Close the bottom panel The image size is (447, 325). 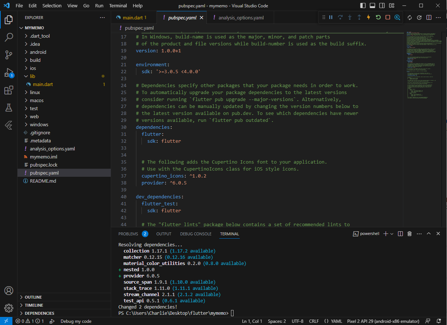(x=438, y=234)
